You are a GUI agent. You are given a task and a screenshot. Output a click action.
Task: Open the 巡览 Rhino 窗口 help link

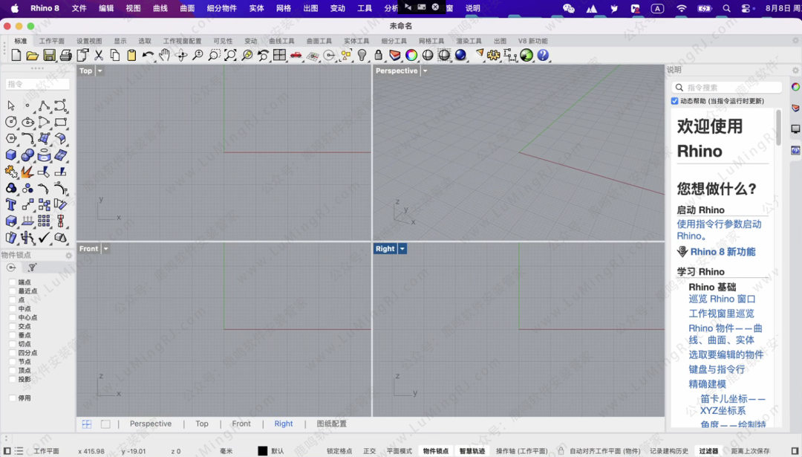coord(722,299)
